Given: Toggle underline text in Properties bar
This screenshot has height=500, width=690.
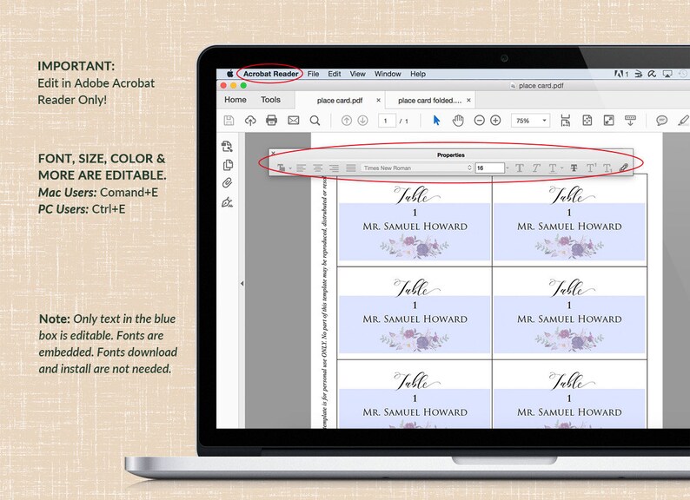Looking at the screenshot, I should (553, 168).
